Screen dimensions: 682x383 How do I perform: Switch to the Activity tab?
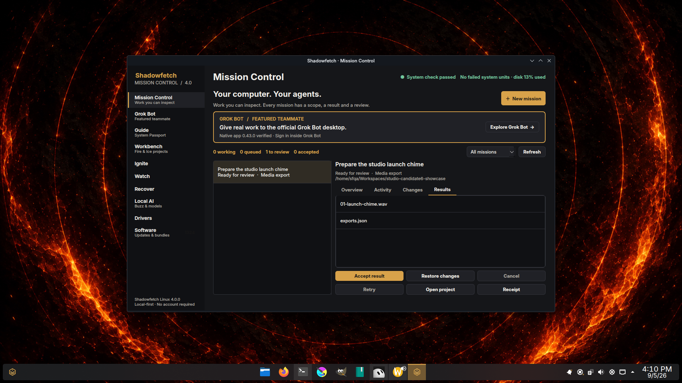[383, 190]
